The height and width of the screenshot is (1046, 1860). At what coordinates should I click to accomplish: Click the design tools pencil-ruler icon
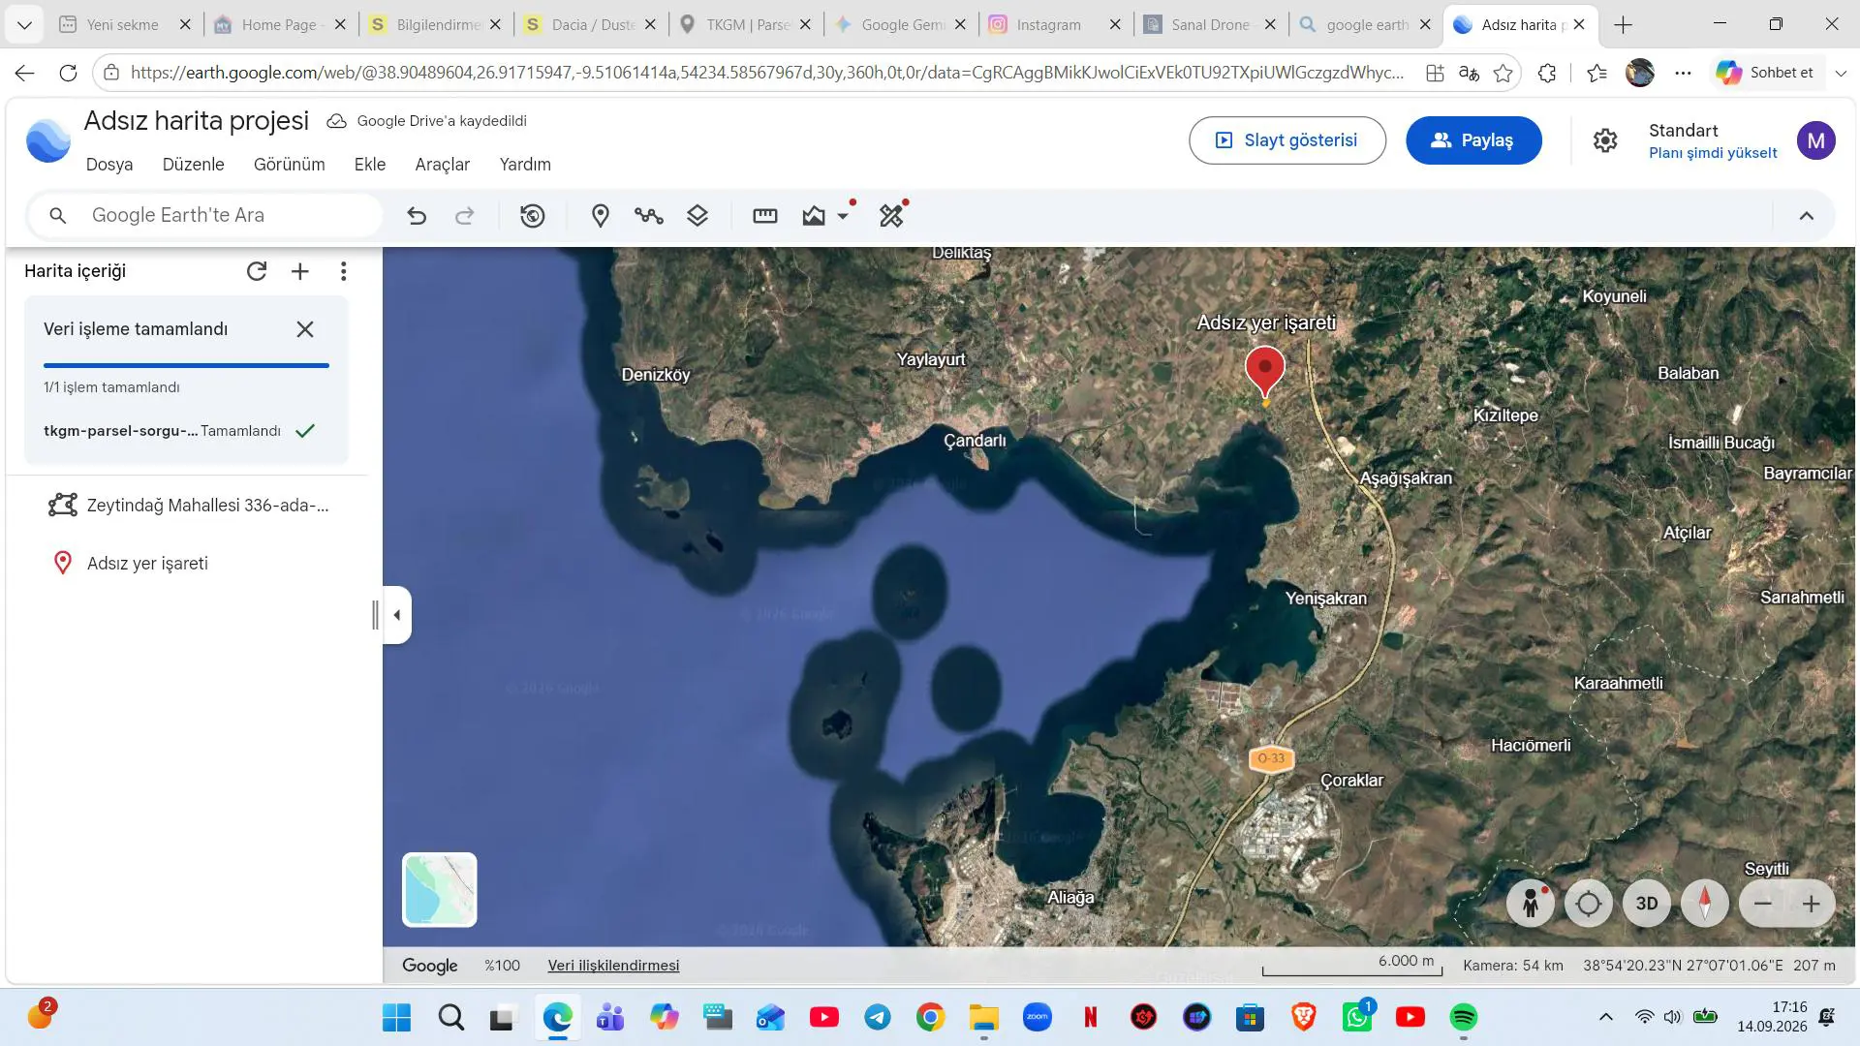[891, 216]
